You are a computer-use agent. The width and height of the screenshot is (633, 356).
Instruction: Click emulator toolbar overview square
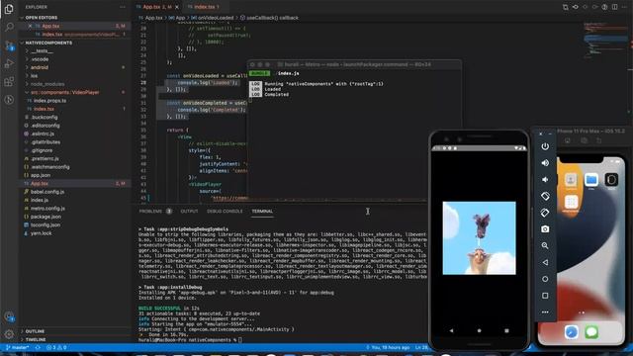click(545, 296)
